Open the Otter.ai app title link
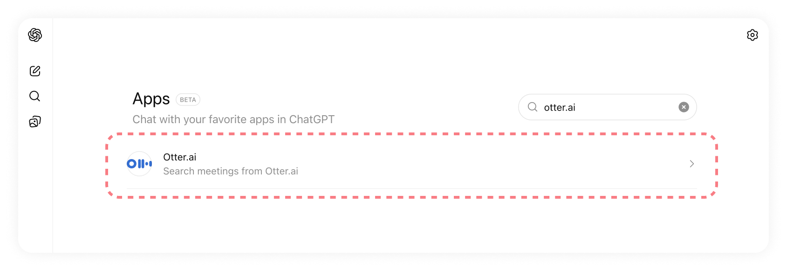Screen dimensions: 787x271 click(x=179, y=157)
